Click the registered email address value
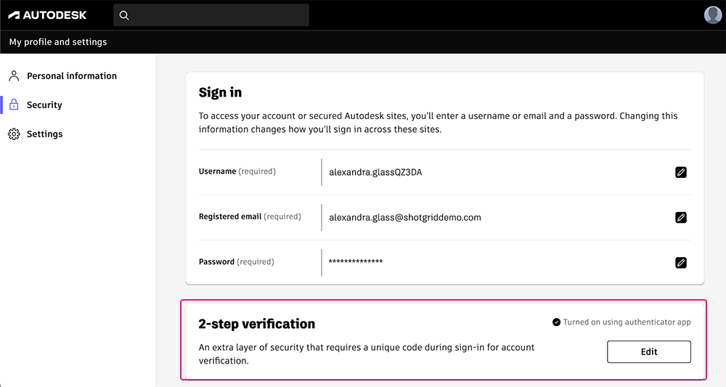Image resolution: width=726 pixels, height=387 pixels. 404,217
